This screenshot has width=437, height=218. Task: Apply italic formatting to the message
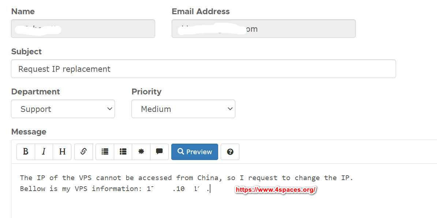44,152
